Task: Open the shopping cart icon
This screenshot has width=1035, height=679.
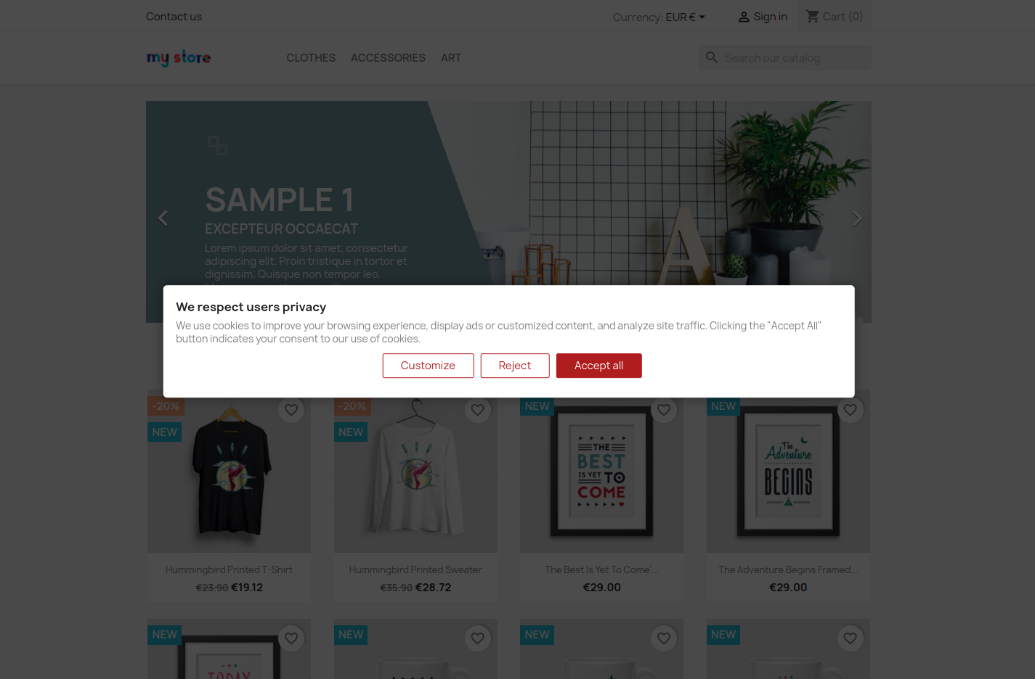Action: pos(813,16)
